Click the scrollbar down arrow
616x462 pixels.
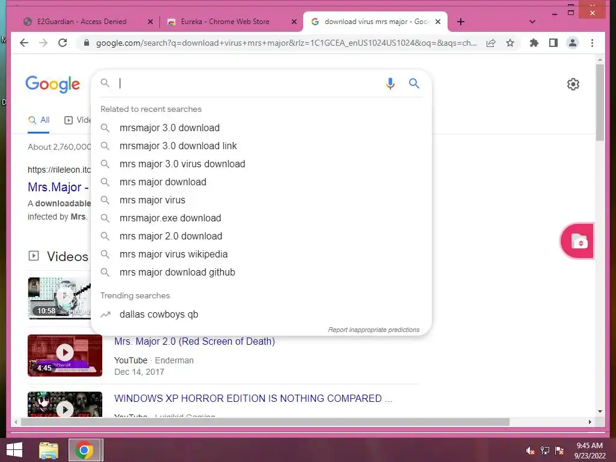tap(600, 411)
